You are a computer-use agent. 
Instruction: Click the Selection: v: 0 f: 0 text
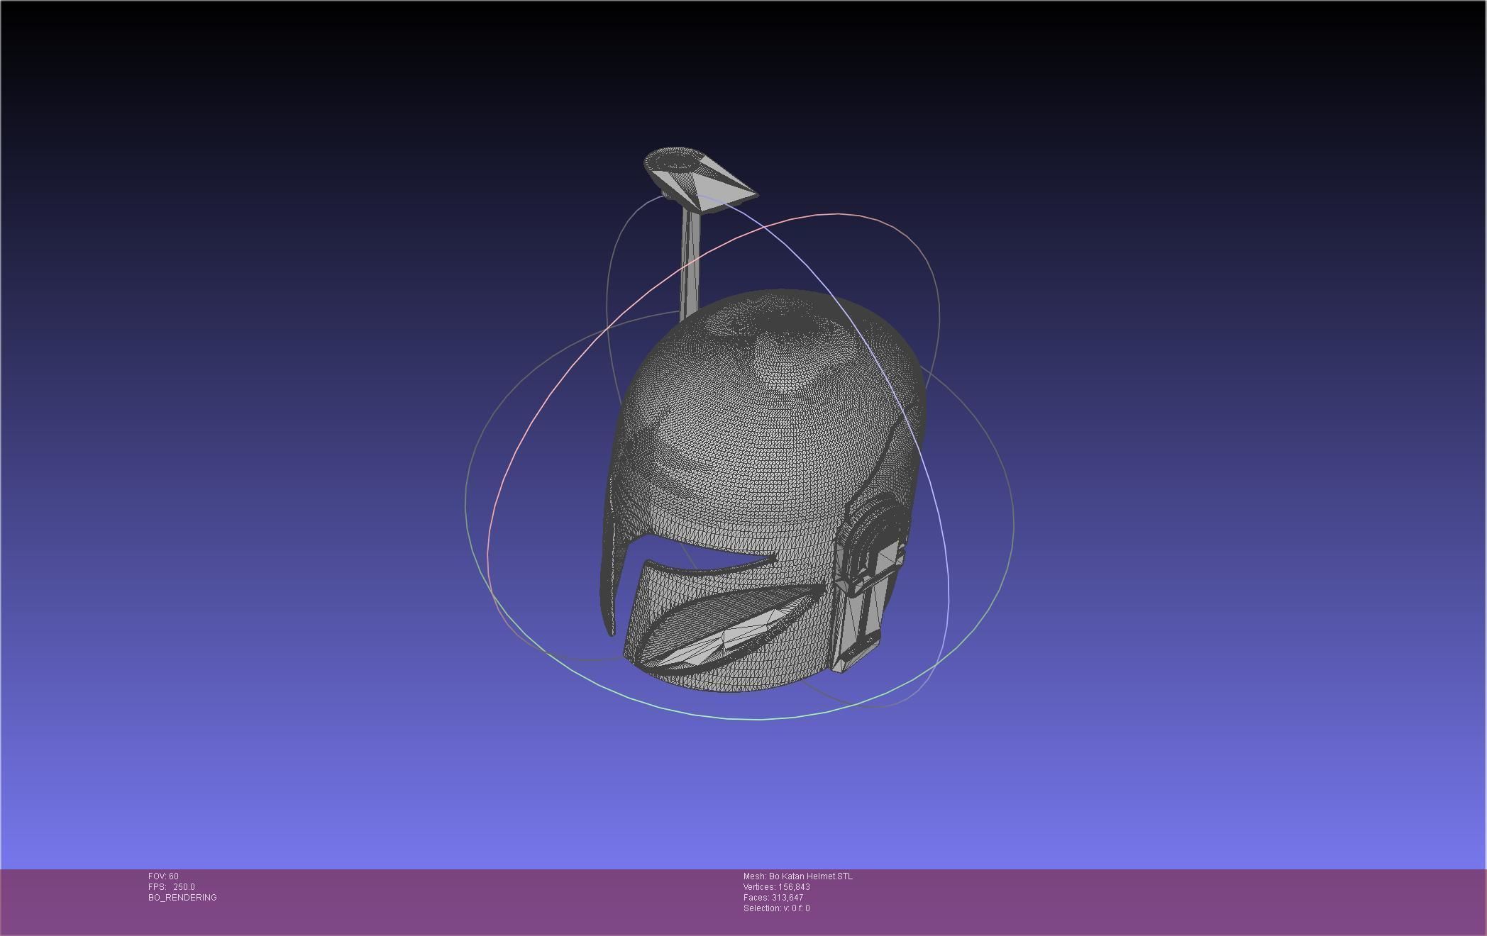(776, 908)
